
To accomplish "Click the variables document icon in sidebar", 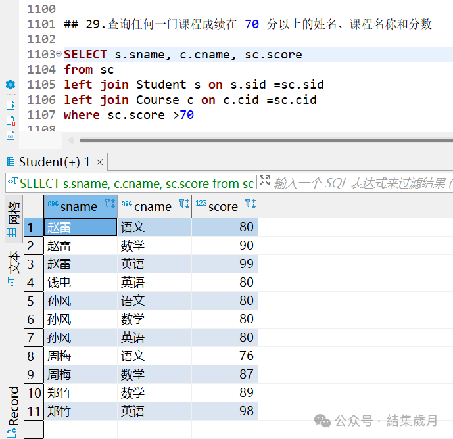I will pos(11,135).
